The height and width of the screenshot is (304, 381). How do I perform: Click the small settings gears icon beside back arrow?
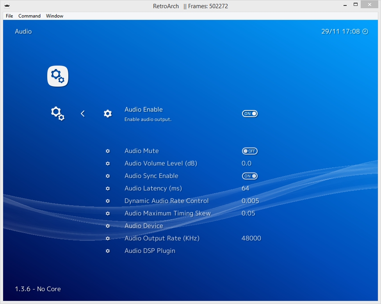[58, 114]
